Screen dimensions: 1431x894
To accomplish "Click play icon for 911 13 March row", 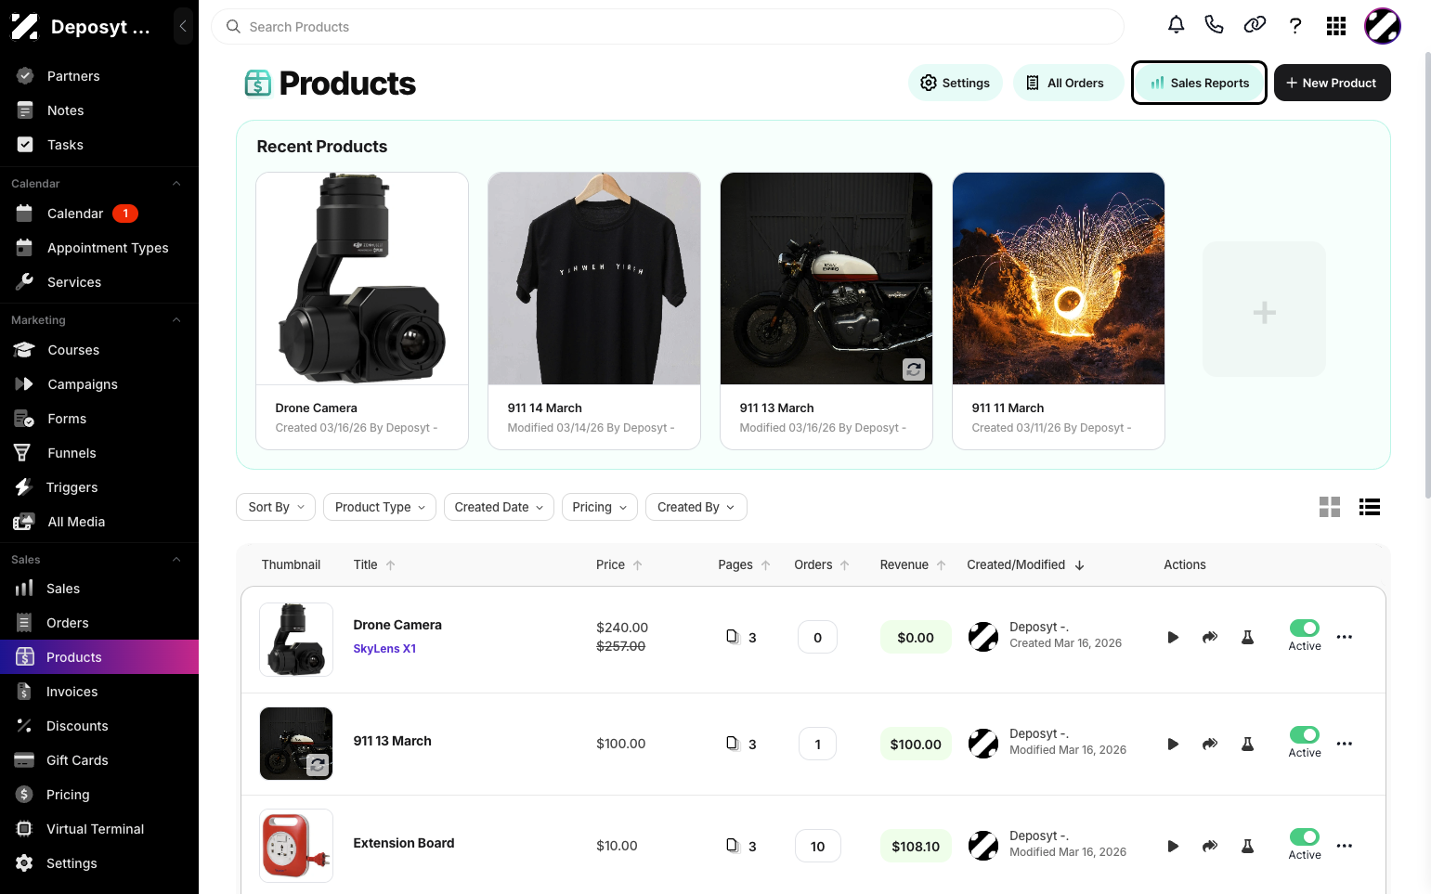I will [x=1173, y=744].
